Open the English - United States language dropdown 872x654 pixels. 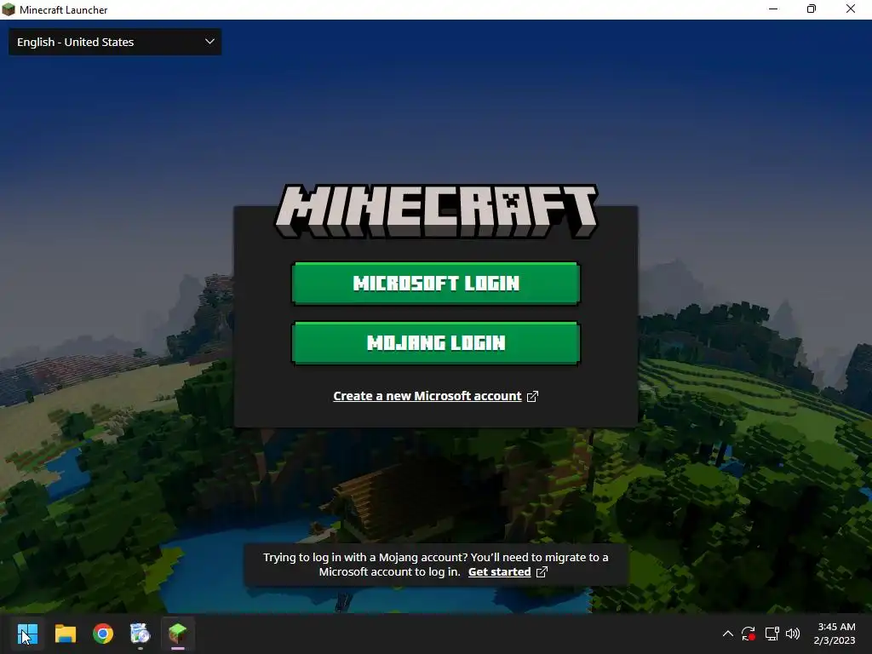coord(115,42)
